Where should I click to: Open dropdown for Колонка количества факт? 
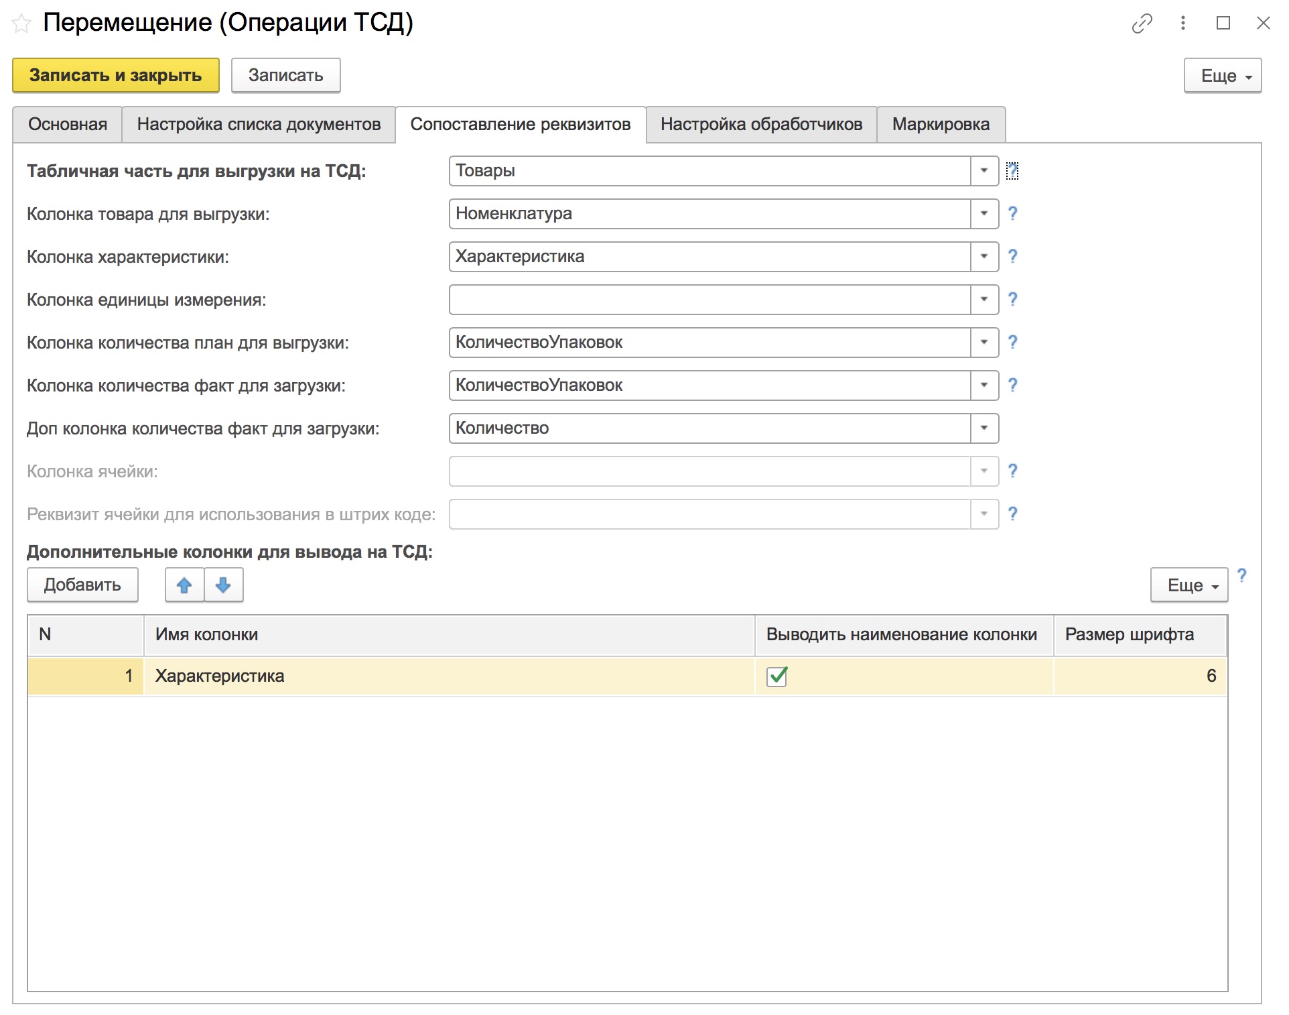coord(984,385)
